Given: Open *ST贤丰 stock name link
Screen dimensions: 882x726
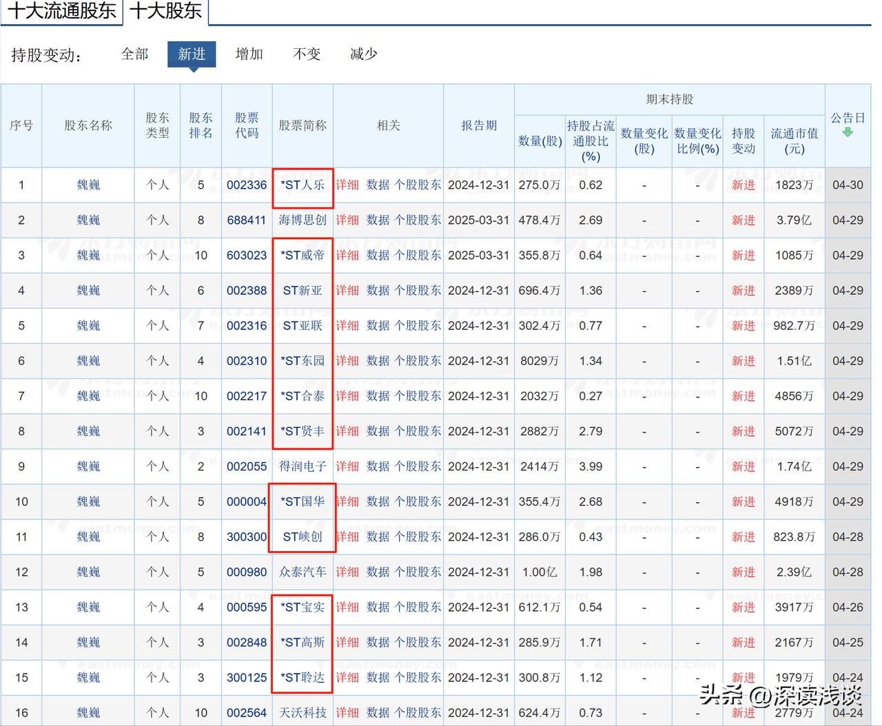Looking at the screenshot, I should (x=302, y=431).
